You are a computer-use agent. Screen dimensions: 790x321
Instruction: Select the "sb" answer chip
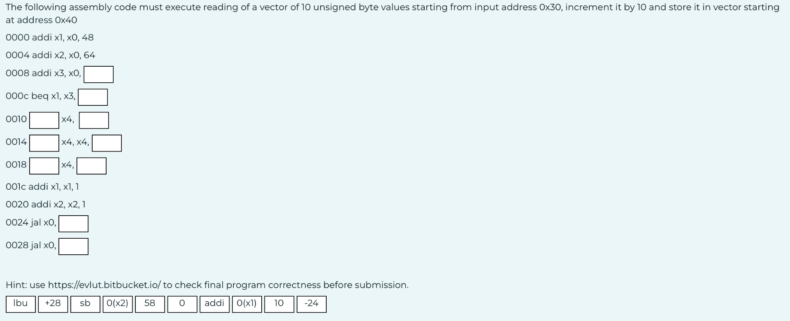86,304
